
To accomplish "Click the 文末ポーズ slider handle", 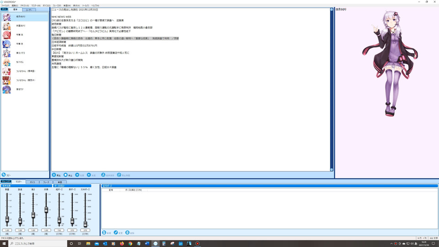I will (x=85, y=224).
